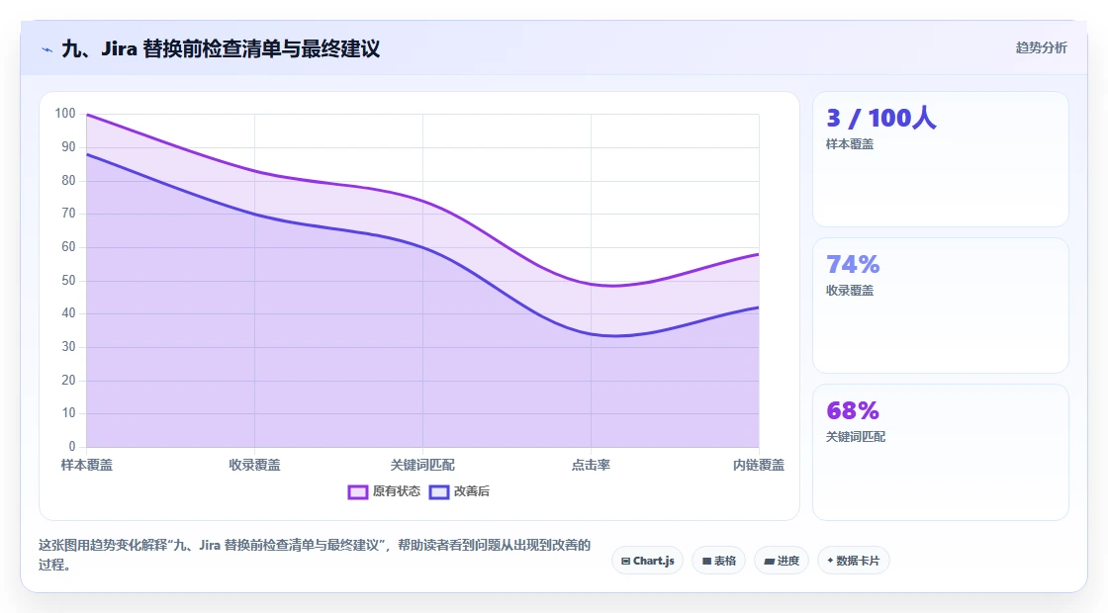
Task: Click the 3 / 100人 figure
Action: click(881, 118)
